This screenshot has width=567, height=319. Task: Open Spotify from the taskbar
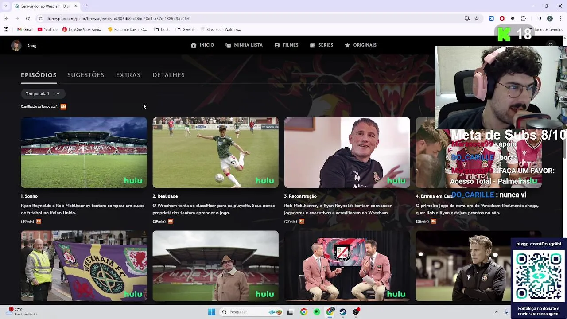(317, 312)
